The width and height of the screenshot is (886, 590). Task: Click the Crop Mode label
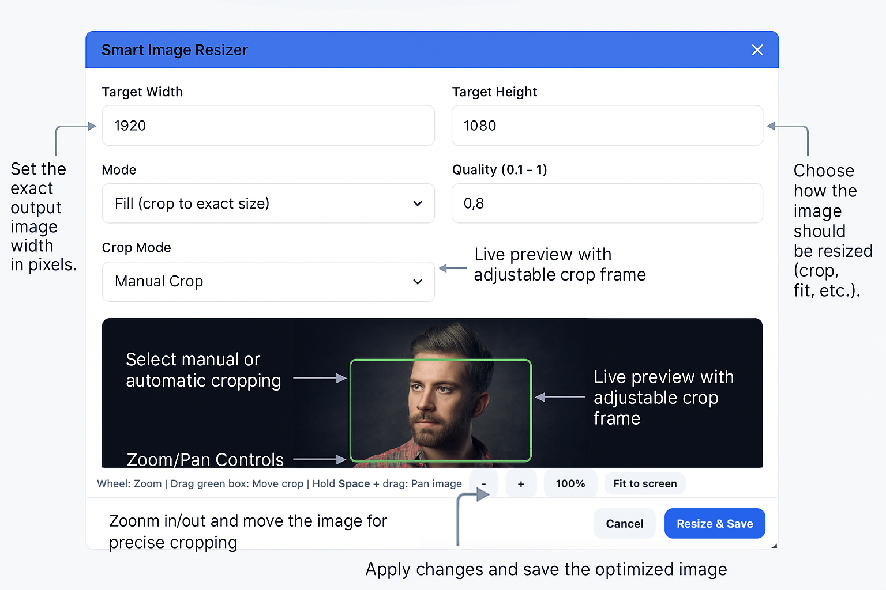coord(136,248)
